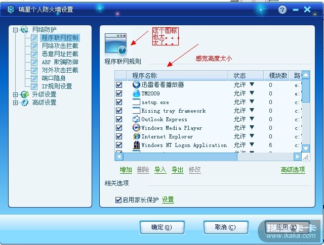Screen dimensions: 324x245
Task: Select 恶意网址拦截 in the tree
Action: coord(60,54)
